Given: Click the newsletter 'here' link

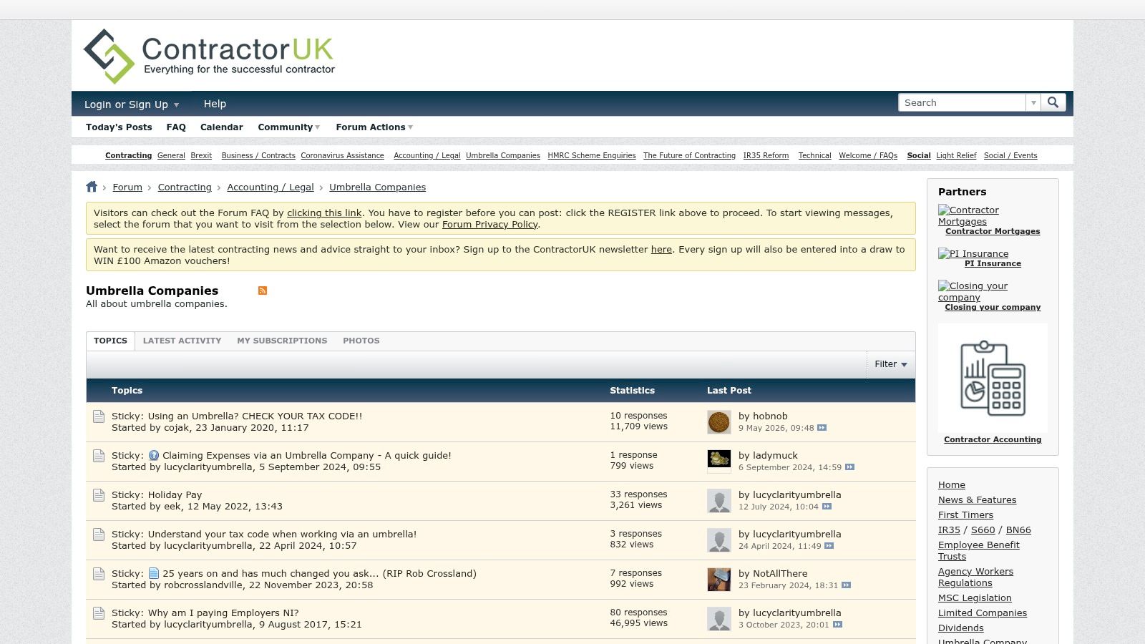Looking at the screenshot, I should click(661, 250).
